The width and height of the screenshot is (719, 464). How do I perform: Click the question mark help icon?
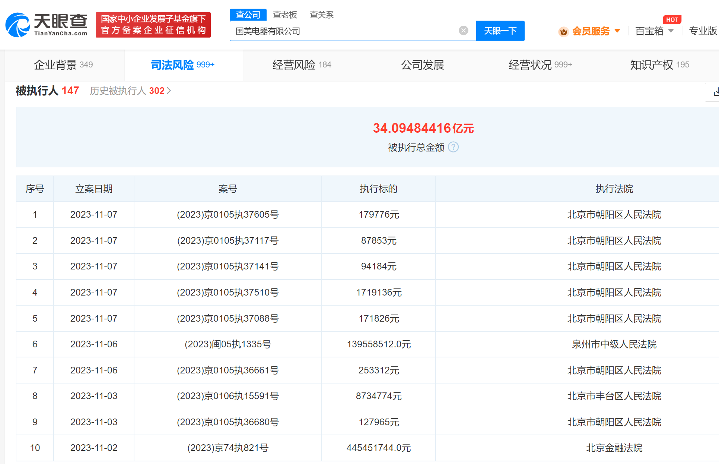[x=453, y=147]
